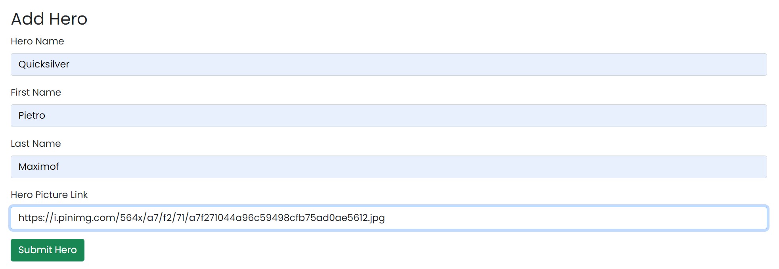Screen dimensions: 779x269
Task: Focus the Last Name input field
Action: 389,167
